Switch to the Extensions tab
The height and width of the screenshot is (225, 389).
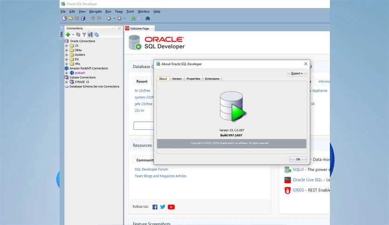coord(212,79)
